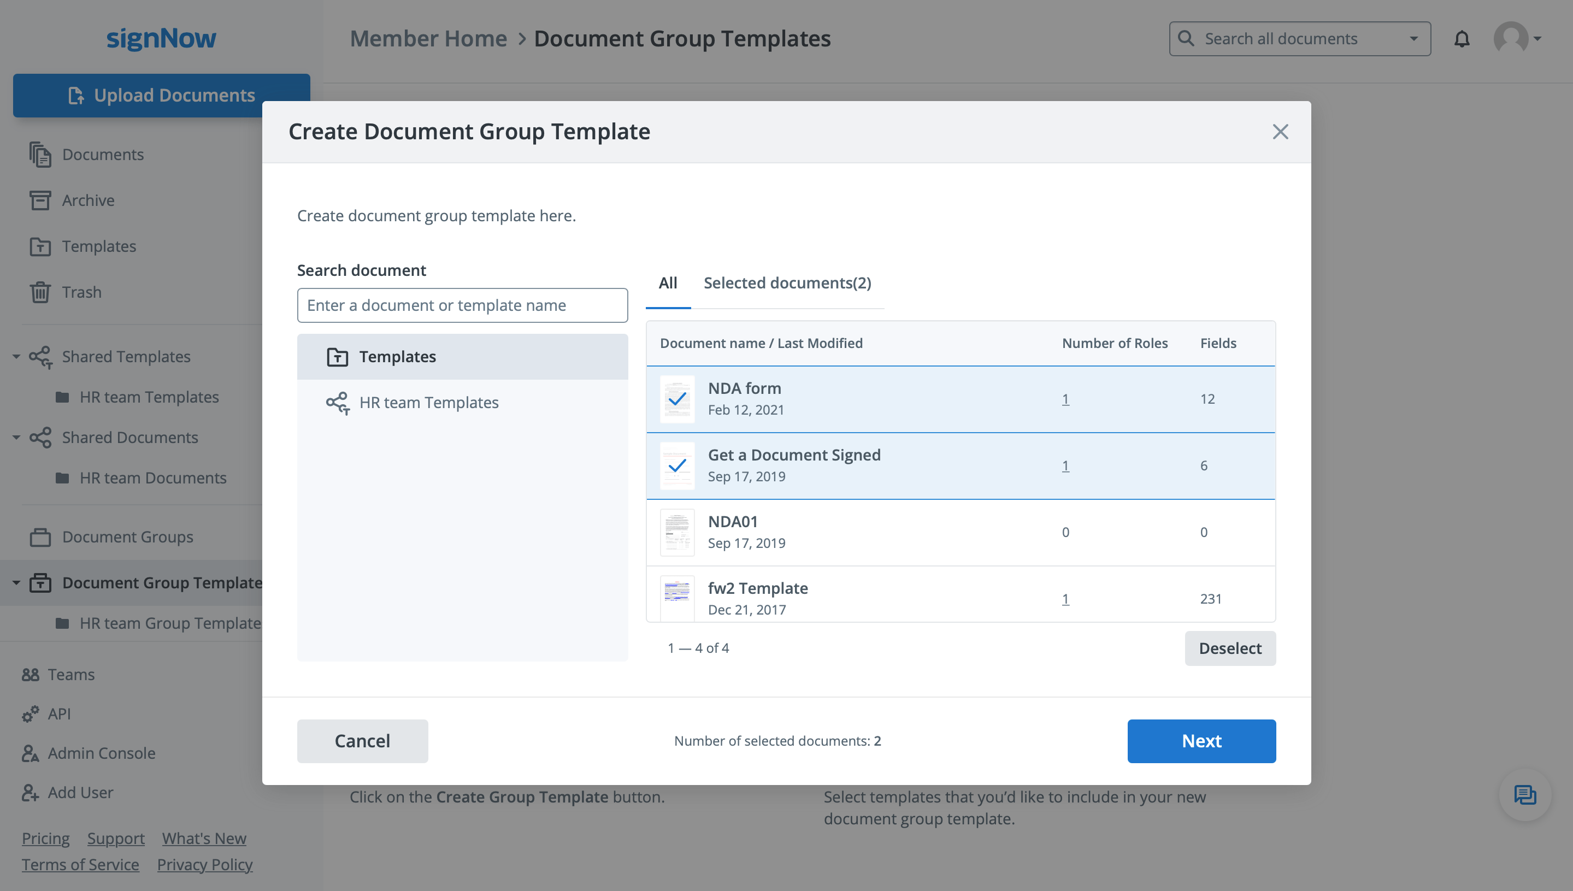This screenshot has height=891, width=1573.
Task: Switch to the Selected documents(2) tab
Action: click(787, 284)
